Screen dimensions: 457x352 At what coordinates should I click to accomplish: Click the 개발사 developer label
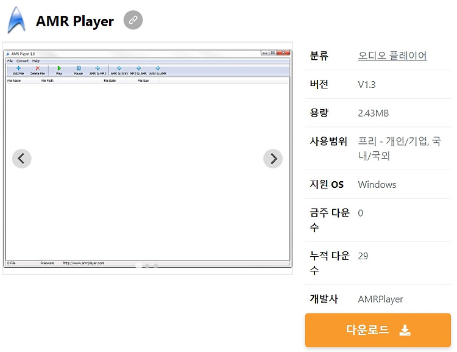coord(324,298)
